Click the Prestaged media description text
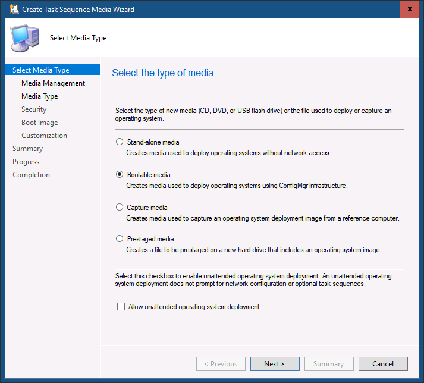This screenshot has width=424, height=383. tap(254, 250)
